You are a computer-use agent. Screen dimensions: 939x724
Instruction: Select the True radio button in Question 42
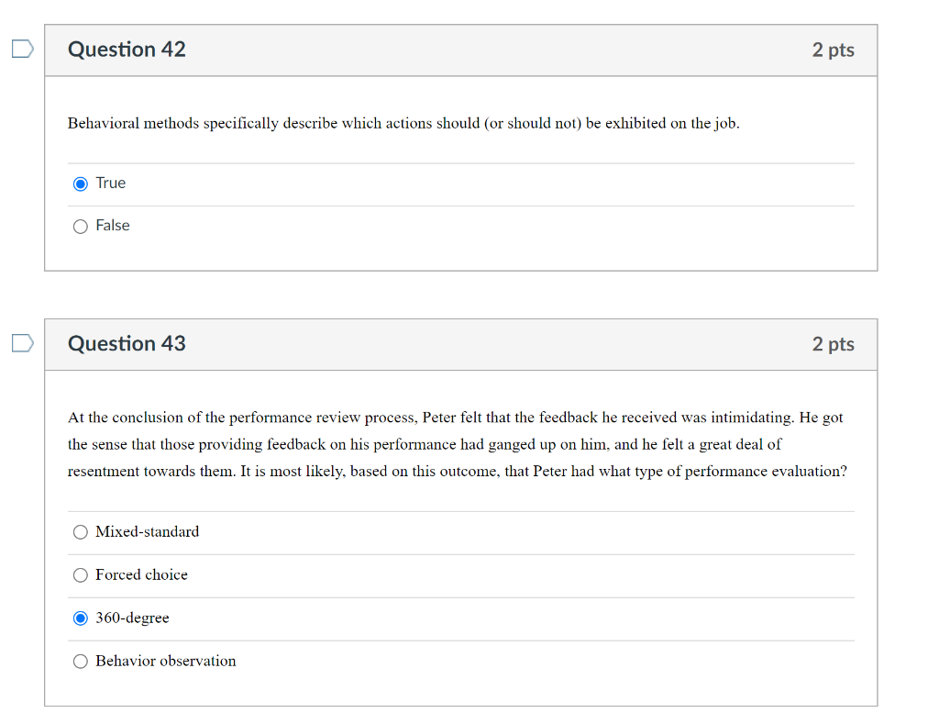(81, 184)
